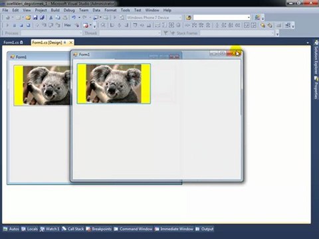
Task: Click the Cut scissors icon
Action: 51,17
